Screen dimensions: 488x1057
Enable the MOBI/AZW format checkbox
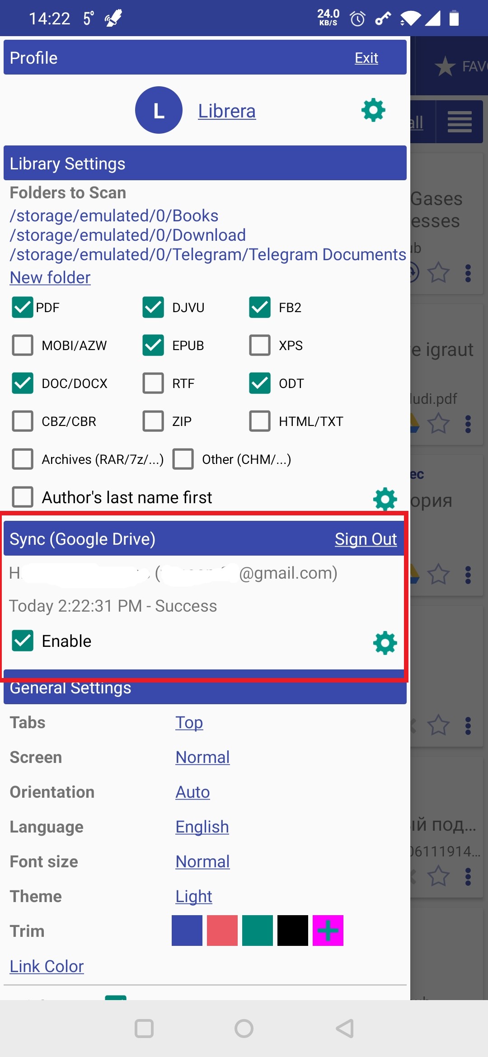tap(23, 346)
